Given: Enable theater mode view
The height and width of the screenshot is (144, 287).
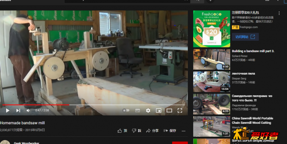Looking at the screenshot, I should tap(169, 110).
